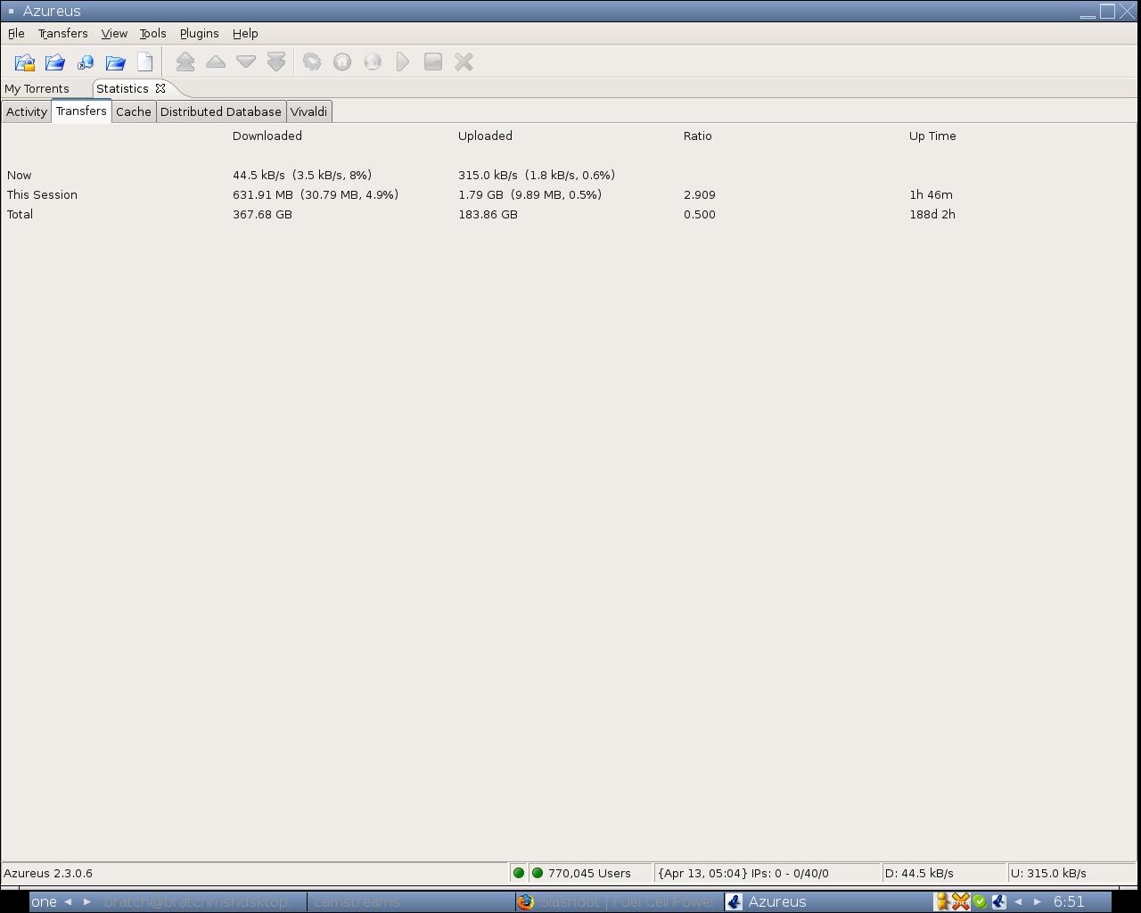Open the Help menu

(x=245, y=33)
